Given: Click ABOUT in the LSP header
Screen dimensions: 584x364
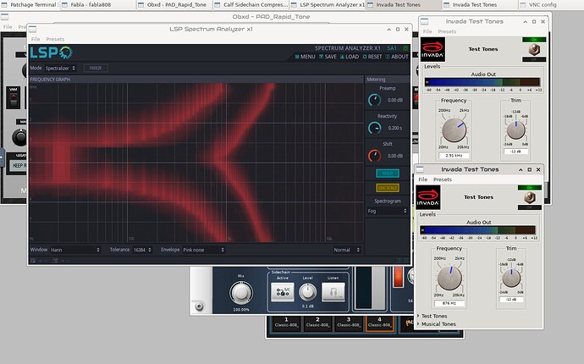Looking at the screenshot, I should click(397, 57).
